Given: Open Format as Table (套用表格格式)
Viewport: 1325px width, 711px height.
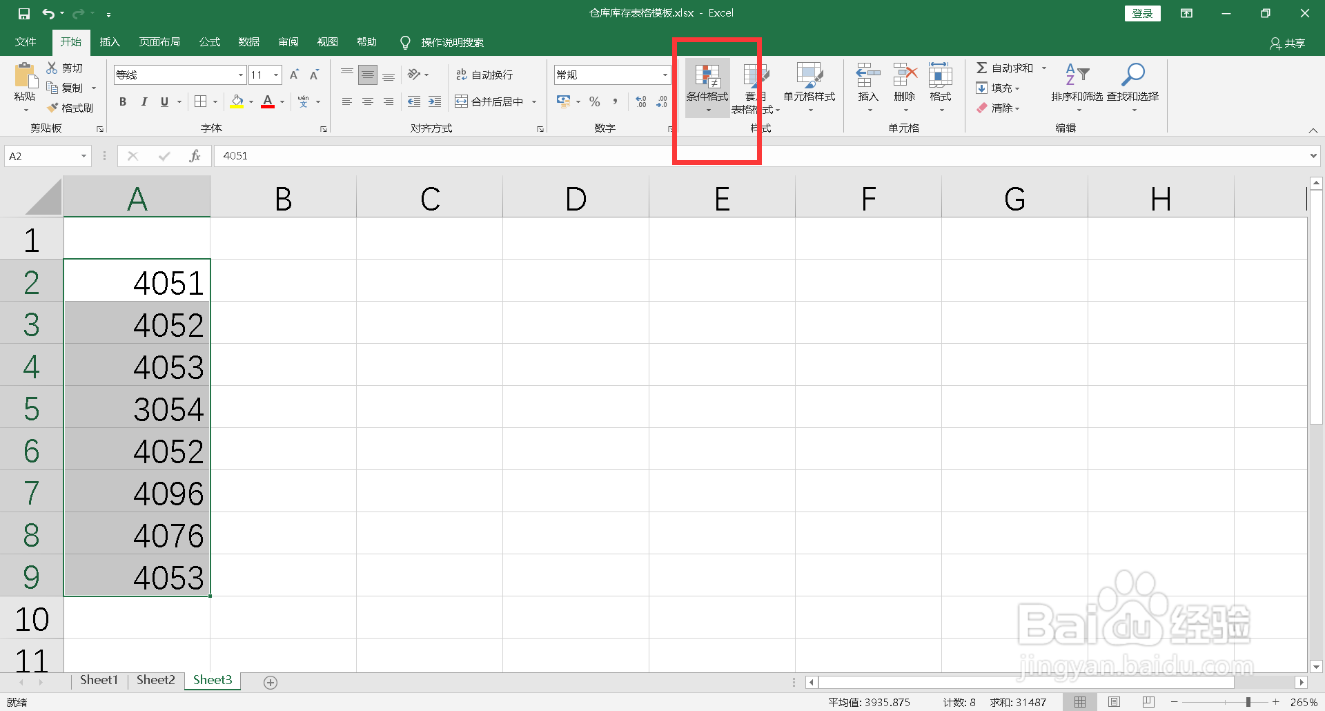Looking at the screenshot, I should [x=755, y=88].
